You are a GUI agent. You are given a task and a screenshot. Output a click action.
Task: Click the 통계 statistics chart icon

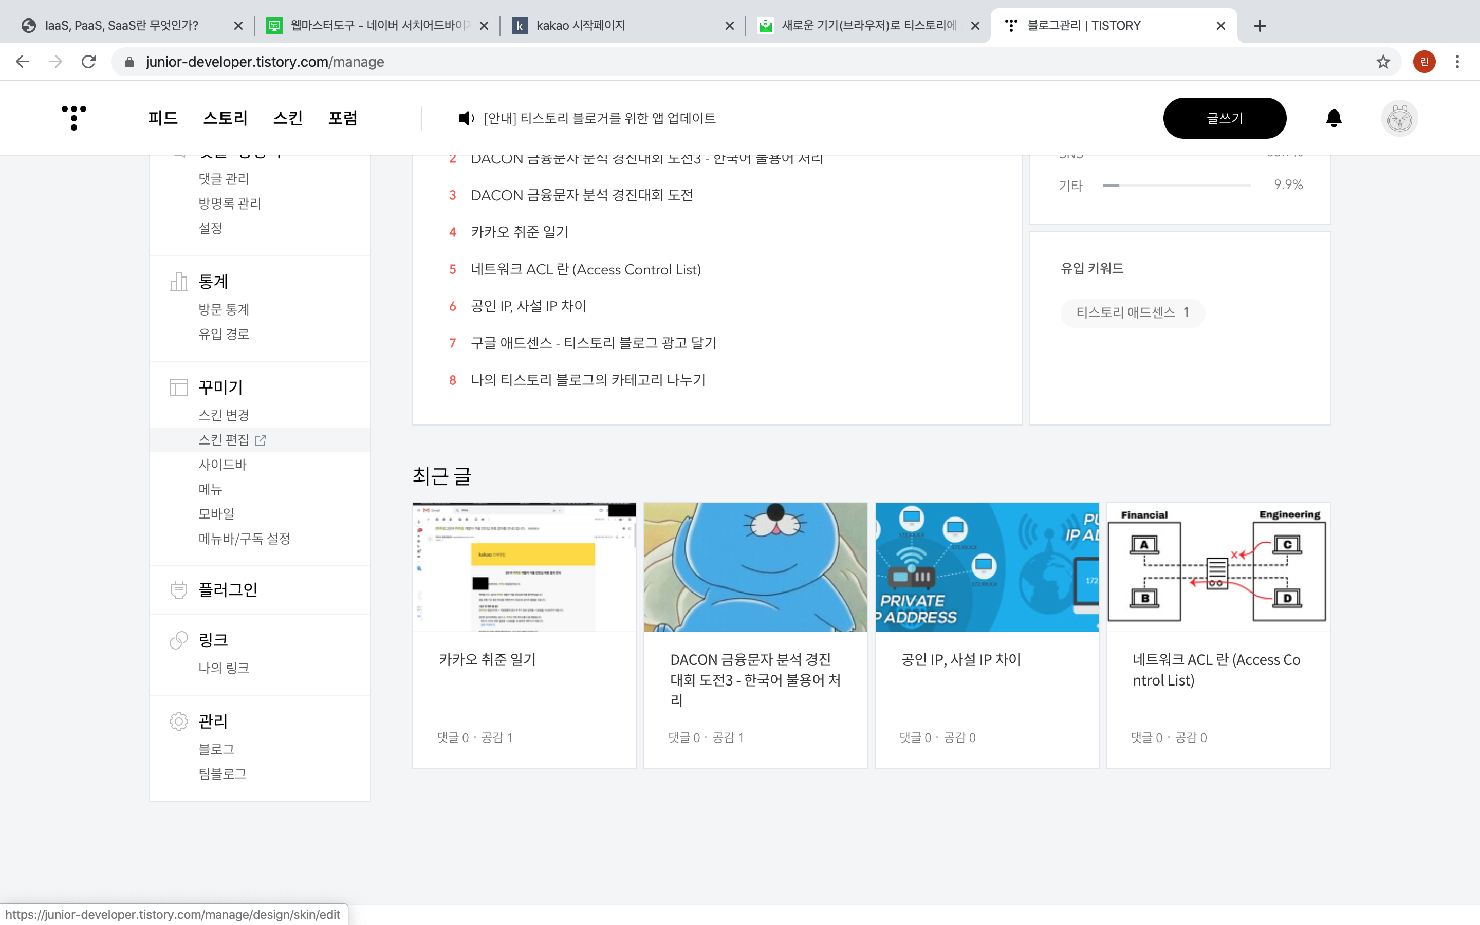tap(179, 282)
